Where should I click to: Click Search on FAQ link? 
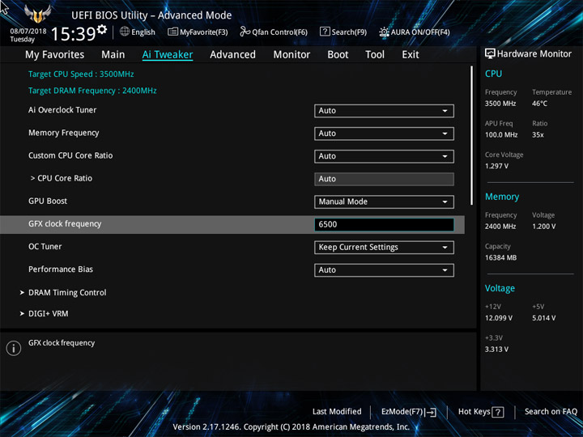[551, 411]
